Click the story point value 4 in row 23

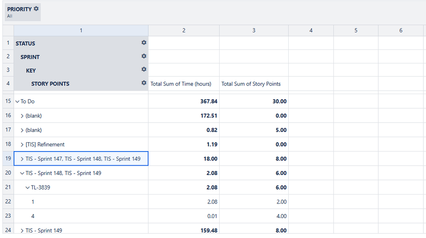tap(33, 216)
